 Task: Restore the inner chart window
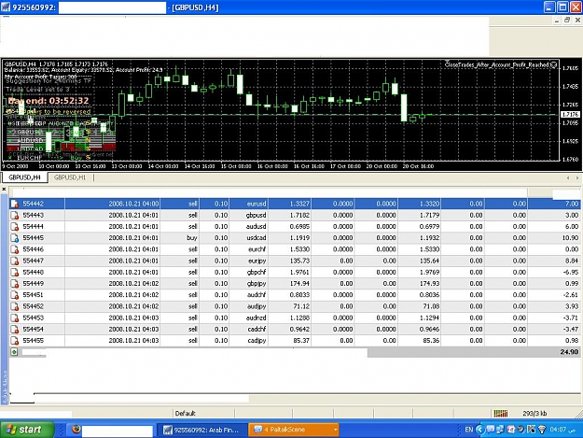tap(567, 21)
